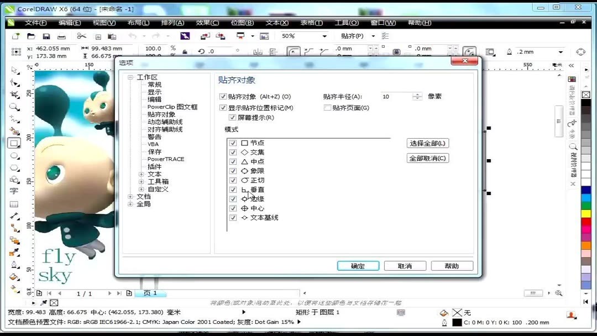Open a new document via the New icon
Image resolution: width=597 pixels, height=336 pixels.
click(15, 35)
